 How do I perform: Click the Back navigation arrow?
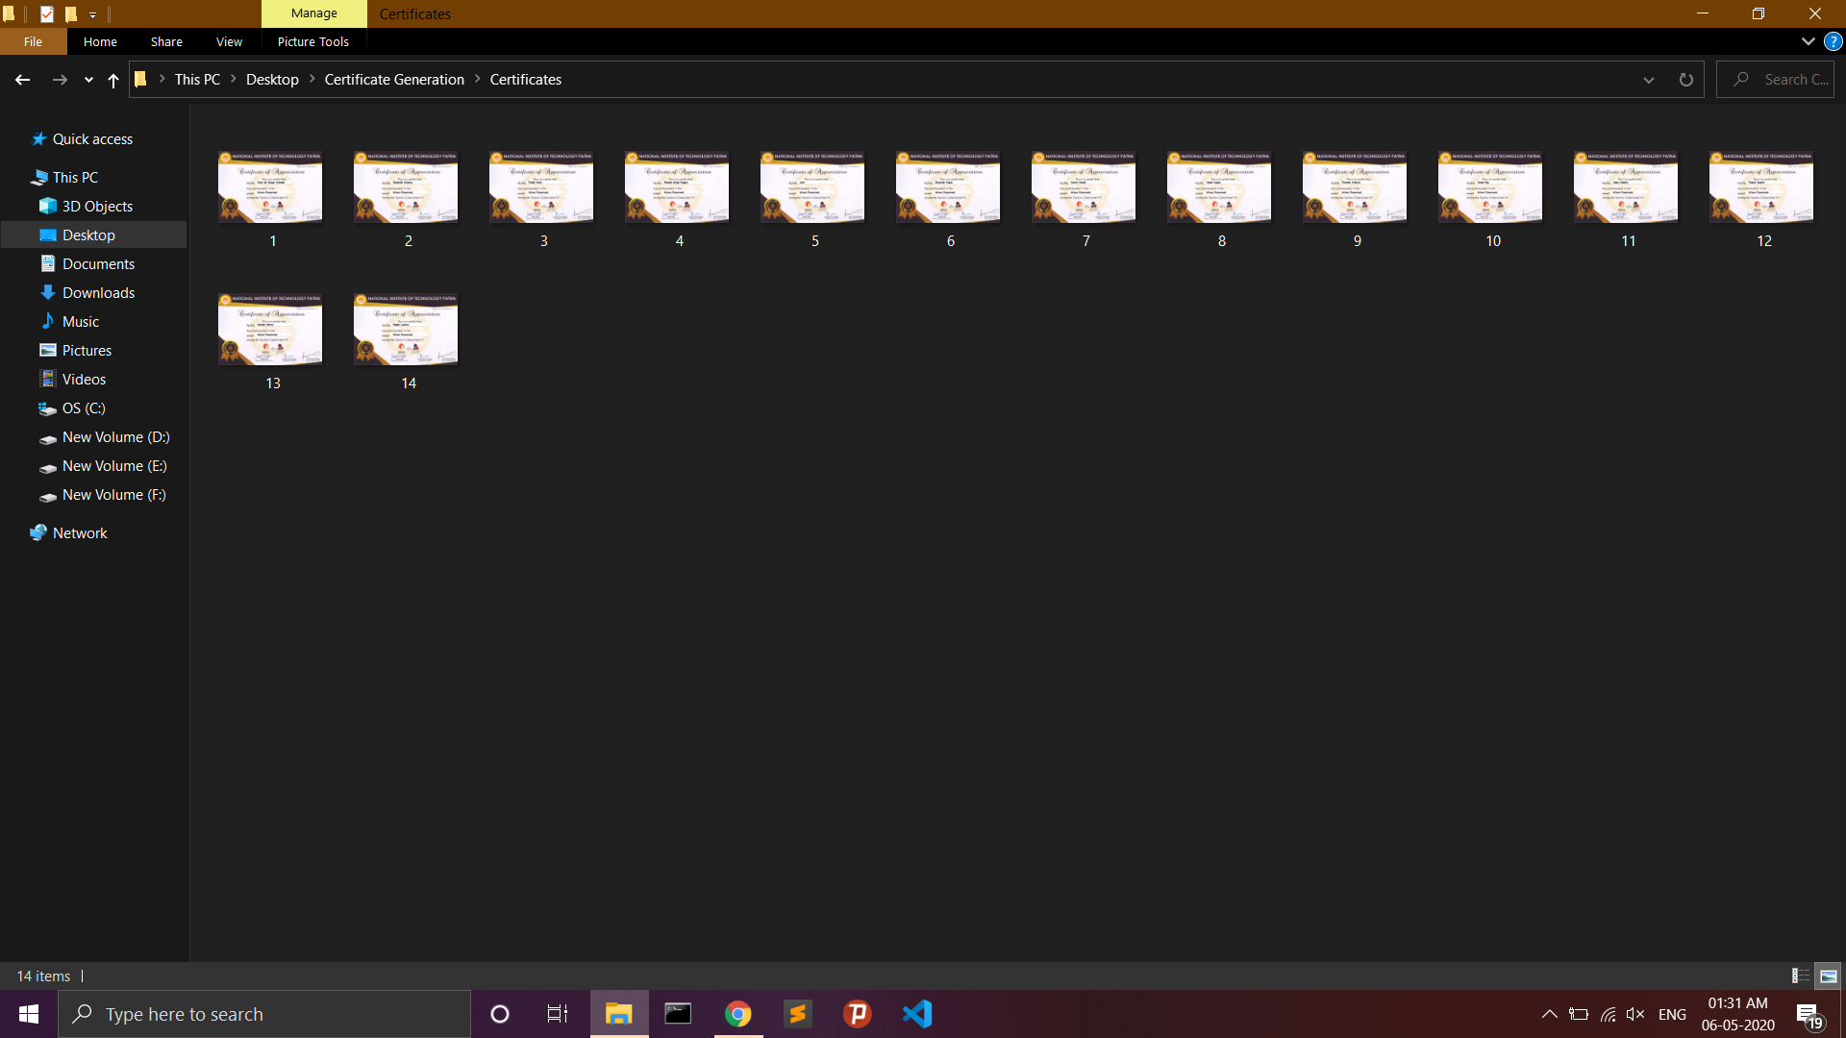tap(22, 80)
